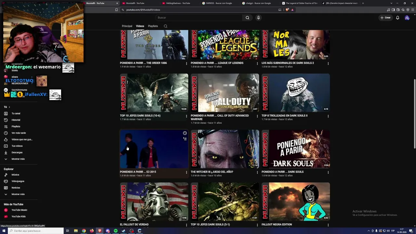Open options for TOP 8 TROLLEADAS video
Image resolution: width=416 pixels, height=234 pixels.
click(x=328, y=116)
